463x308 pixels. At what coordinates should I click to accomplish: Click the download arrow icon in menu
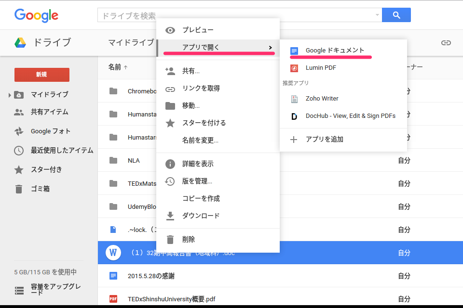(170, 216)
